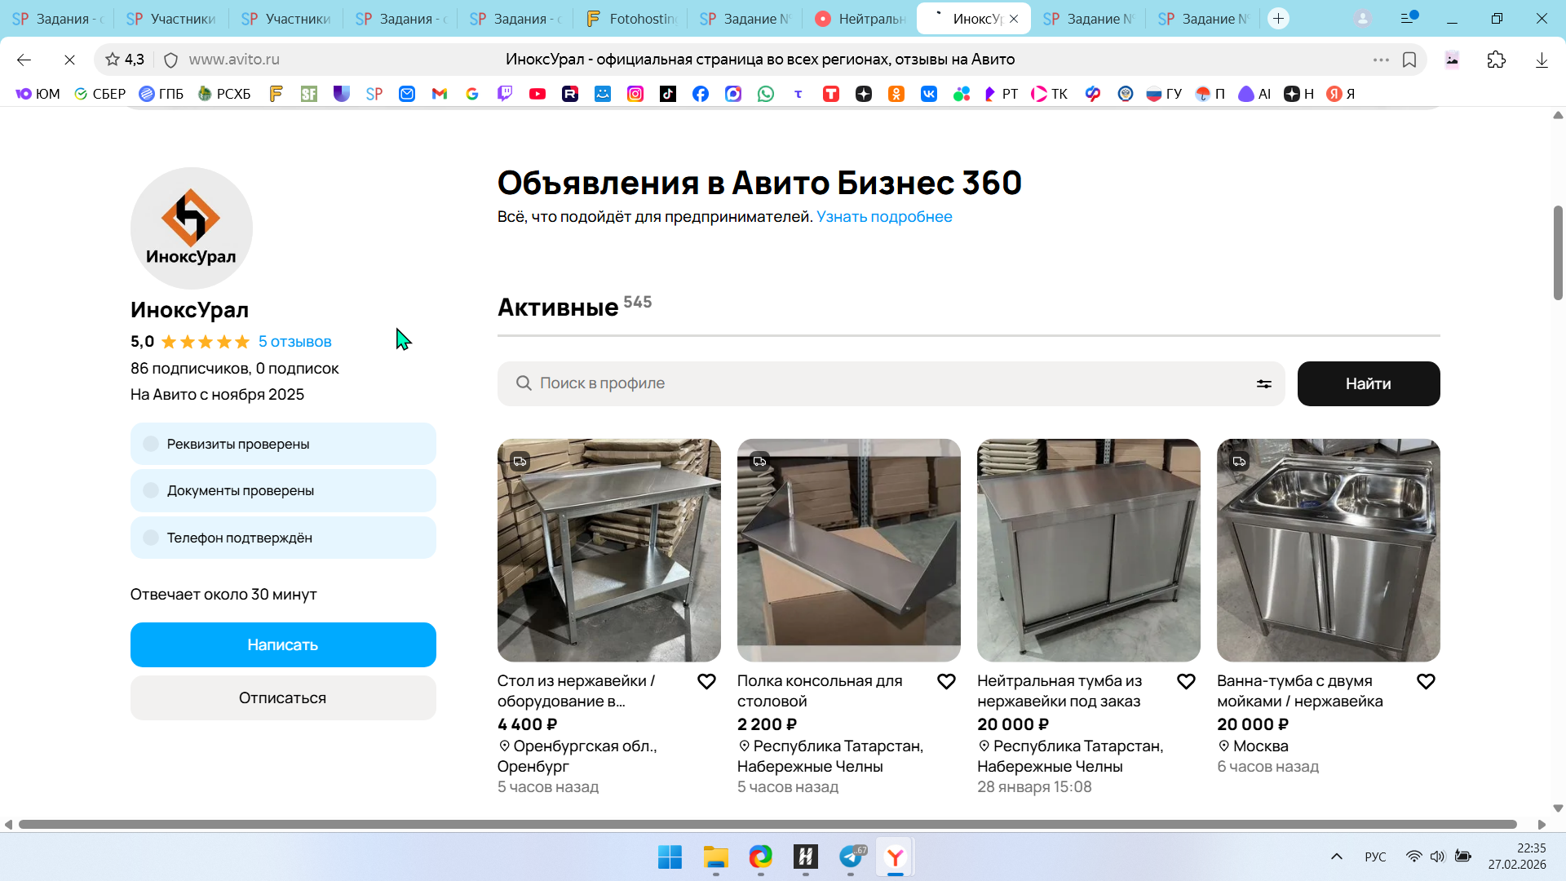Expand system tray hidden icons chevron

[x=1336, y=857]
